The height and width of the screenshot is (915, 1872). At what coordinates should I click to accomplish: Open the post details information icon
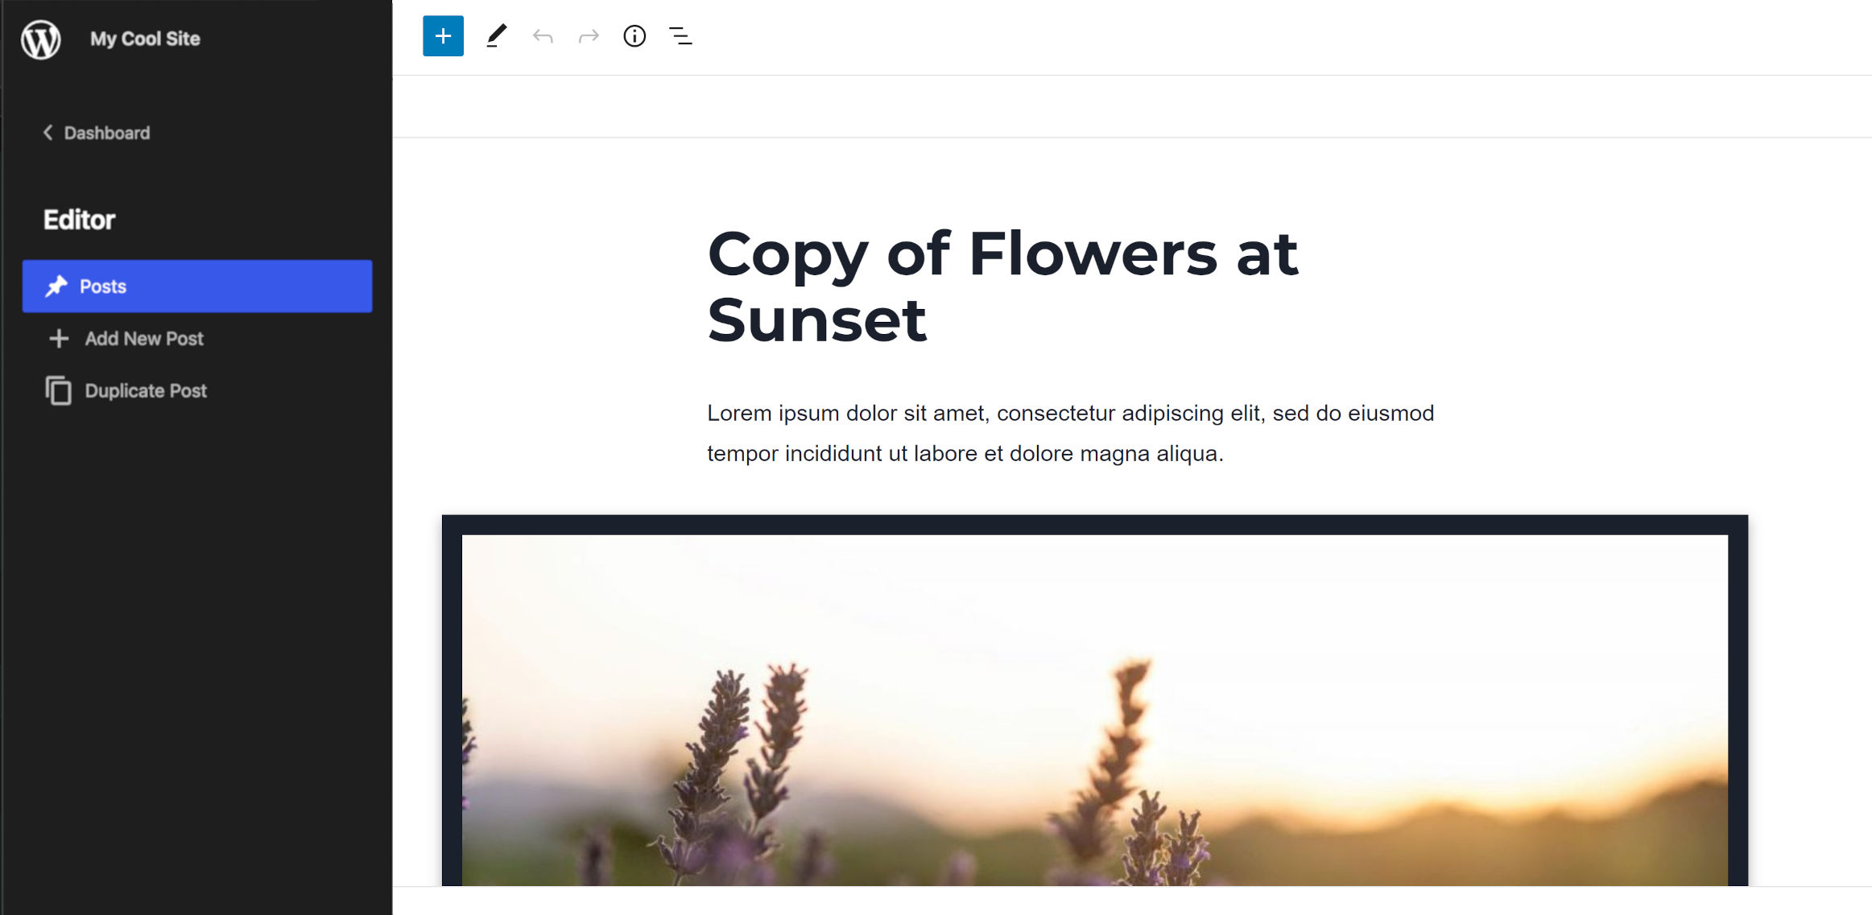634,35
